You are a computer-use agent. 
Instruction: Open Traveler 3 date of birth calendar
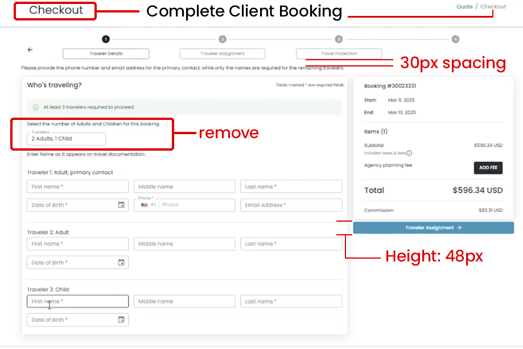[x=121, y=320]
